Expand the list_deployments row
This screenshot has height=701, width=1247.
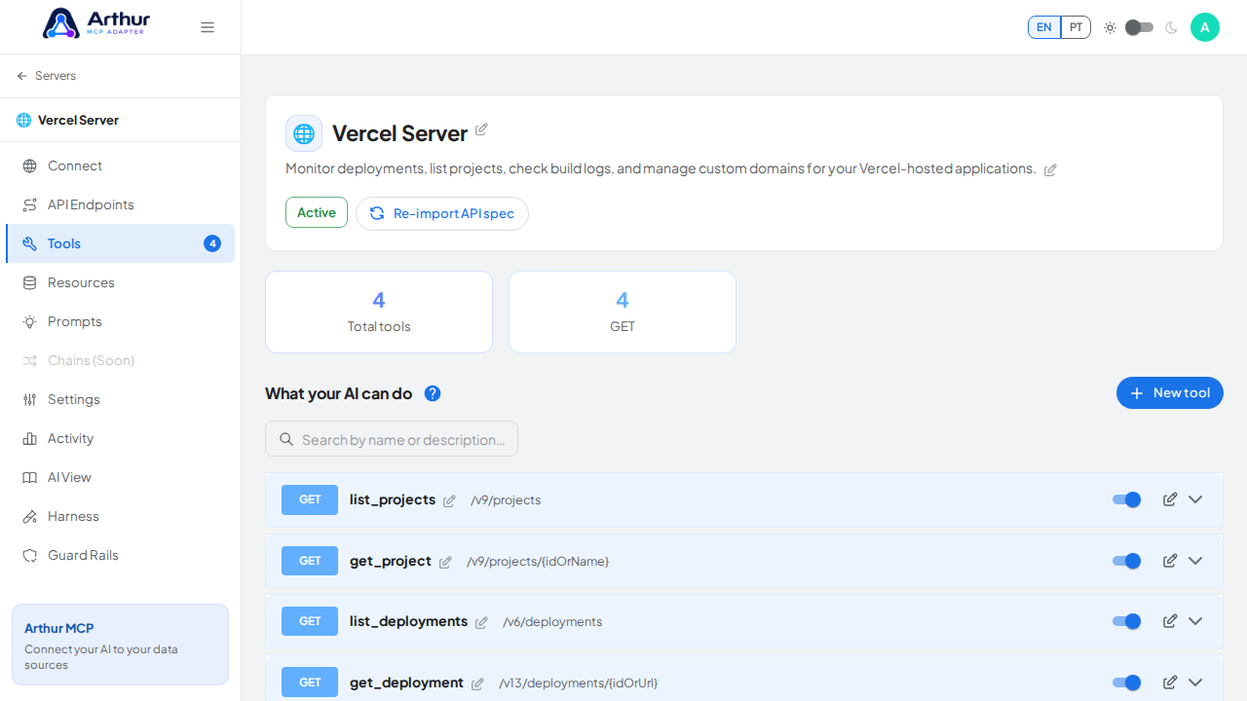1195,621
